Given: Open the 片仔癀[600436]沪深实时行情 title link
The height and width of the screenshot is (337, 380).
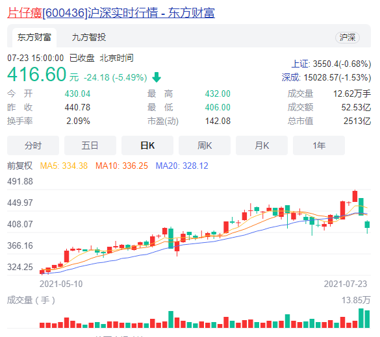Looking at the screenshot, I should click(x=111, y=12).
